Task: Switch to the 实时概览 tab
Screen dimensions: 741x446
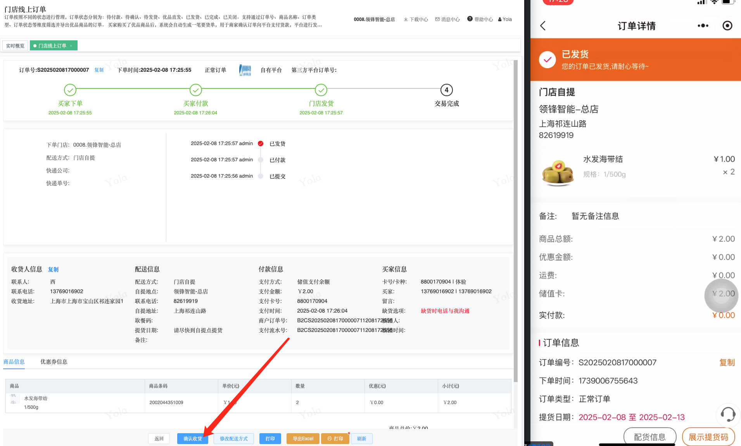Action: [x=15, y=46]
